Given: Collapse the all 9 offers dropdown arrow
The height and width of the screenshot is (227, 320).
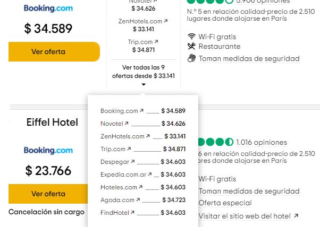Looking at the screenshot, I should (143, 85).
